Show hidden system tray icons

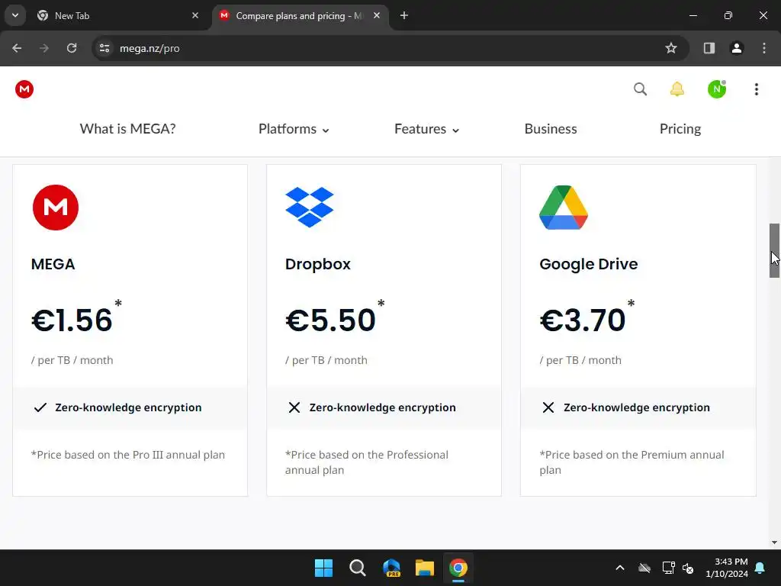tap(620, 568)
